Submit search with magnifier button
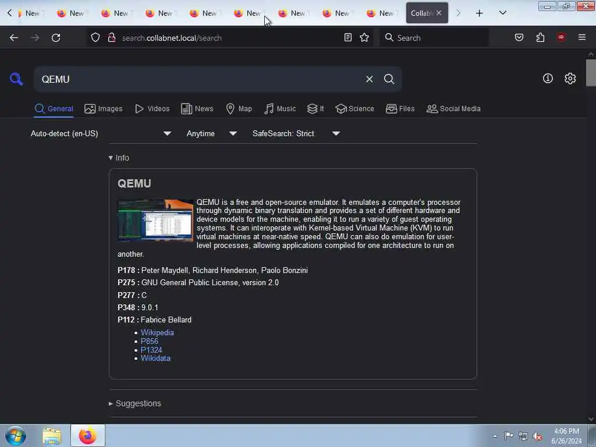596x447 pixels. click(x=389, y=79)
